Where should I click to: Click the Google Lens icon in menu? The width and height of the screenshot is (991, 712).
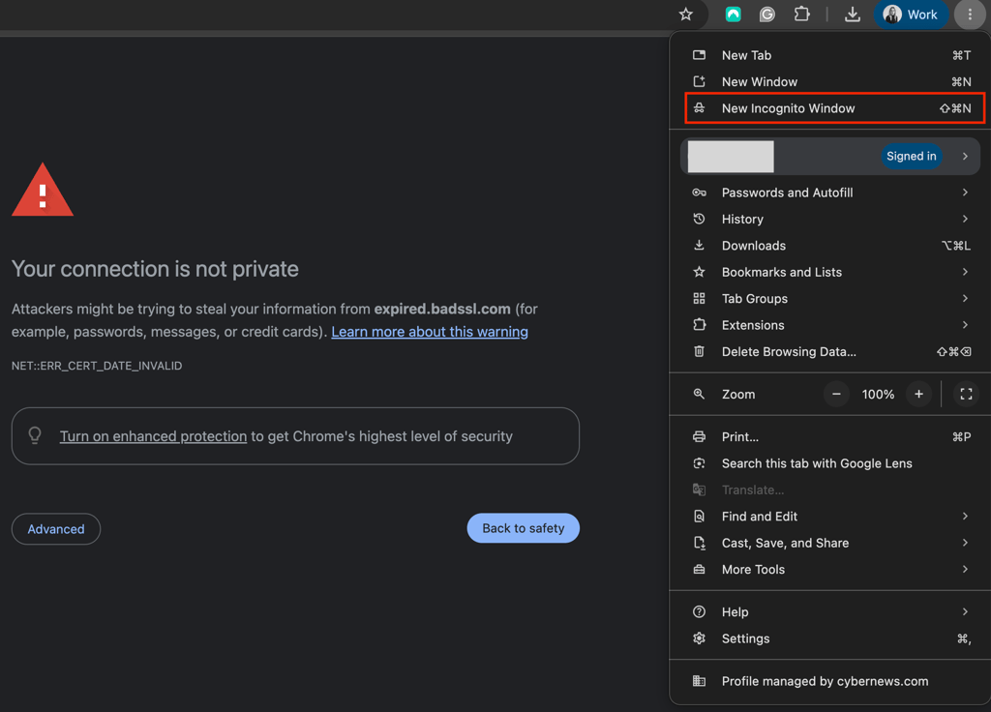(699, 463)
